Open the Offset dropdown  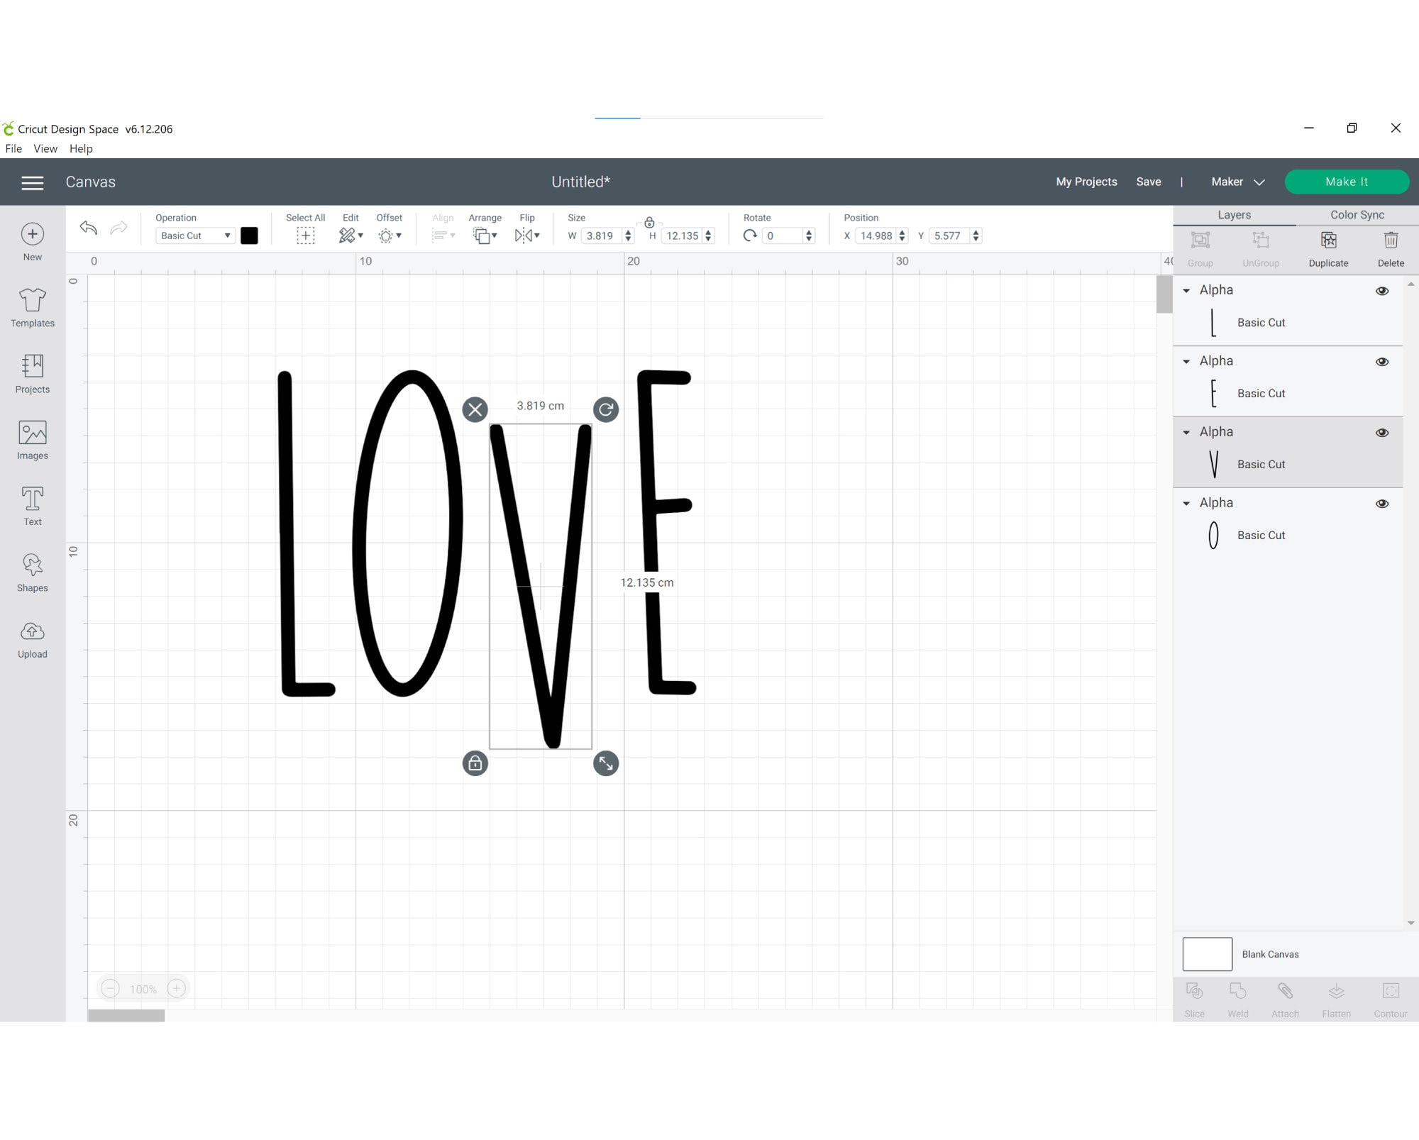tap(390, 236)
